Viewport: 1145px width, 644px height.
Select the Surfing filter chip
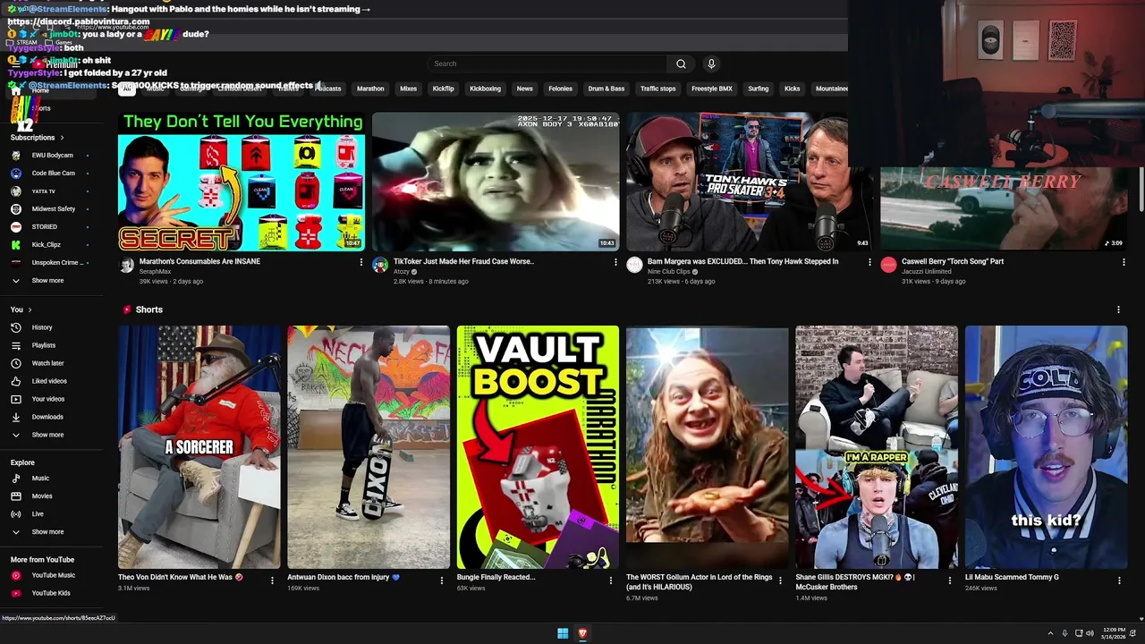tap(759, 89)
